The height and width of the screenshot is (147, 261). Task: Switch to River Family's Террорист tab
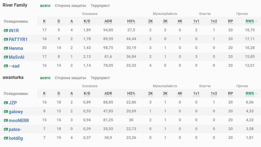coord(100,6)
